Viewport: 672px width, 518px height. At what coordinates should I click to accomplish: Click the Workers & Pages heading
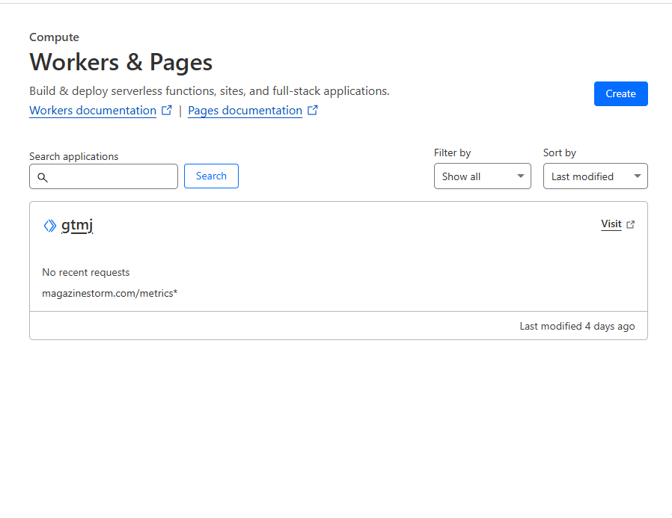coord(121,62)
